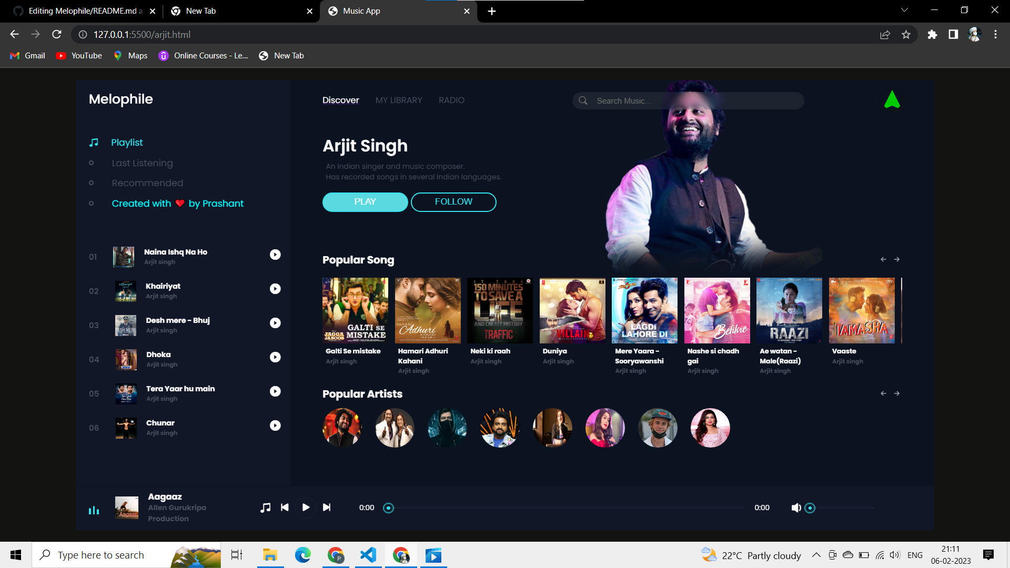The height and width of the screenshot is (568, 1010).
Task: Play the song Khairiyat from playlist
Action: coord(275,289)
